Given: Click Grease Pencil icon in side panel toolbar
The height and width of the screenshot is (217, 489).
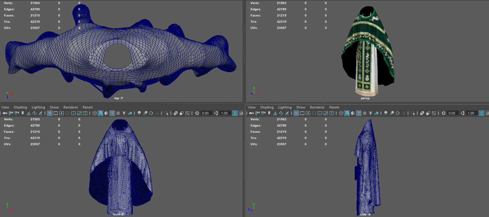Looking at the screenshot, I should [287, 113].
